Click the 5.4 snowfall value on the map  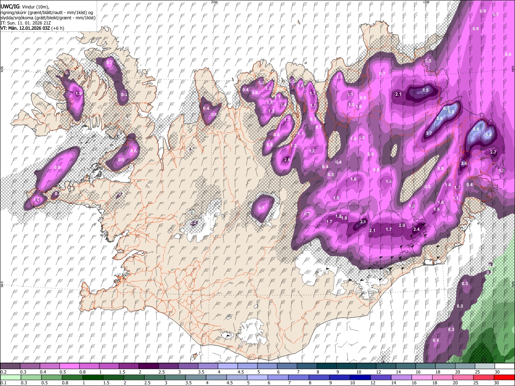[488, 135]
